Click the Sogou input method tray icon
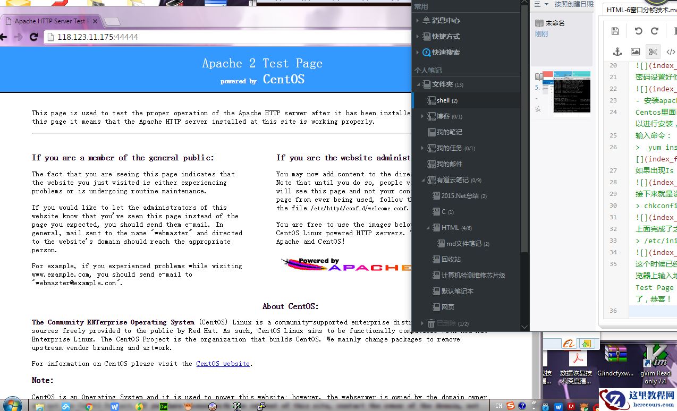Screen dimensions: 677x411 [511, 406]
